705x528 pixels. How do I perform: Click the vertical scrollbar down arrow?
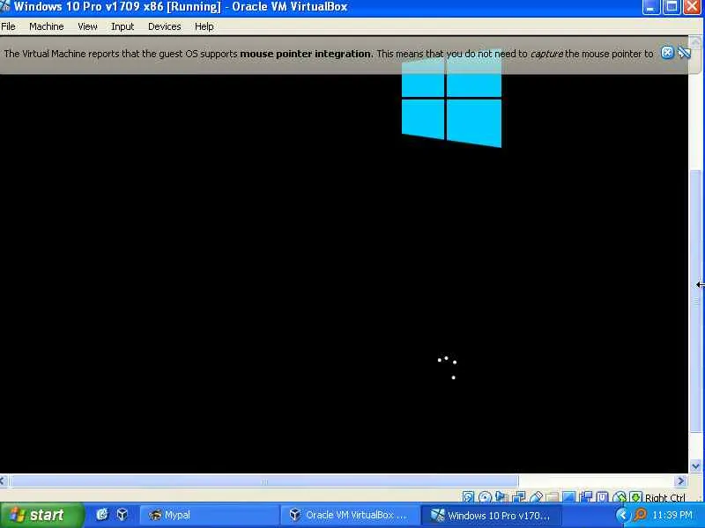(x=695, y=466)
